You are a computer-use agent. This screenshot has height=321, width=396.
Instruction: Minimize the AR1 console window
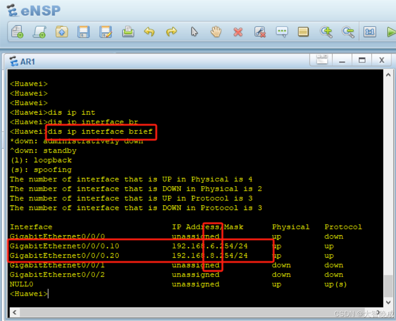(342, 60)
